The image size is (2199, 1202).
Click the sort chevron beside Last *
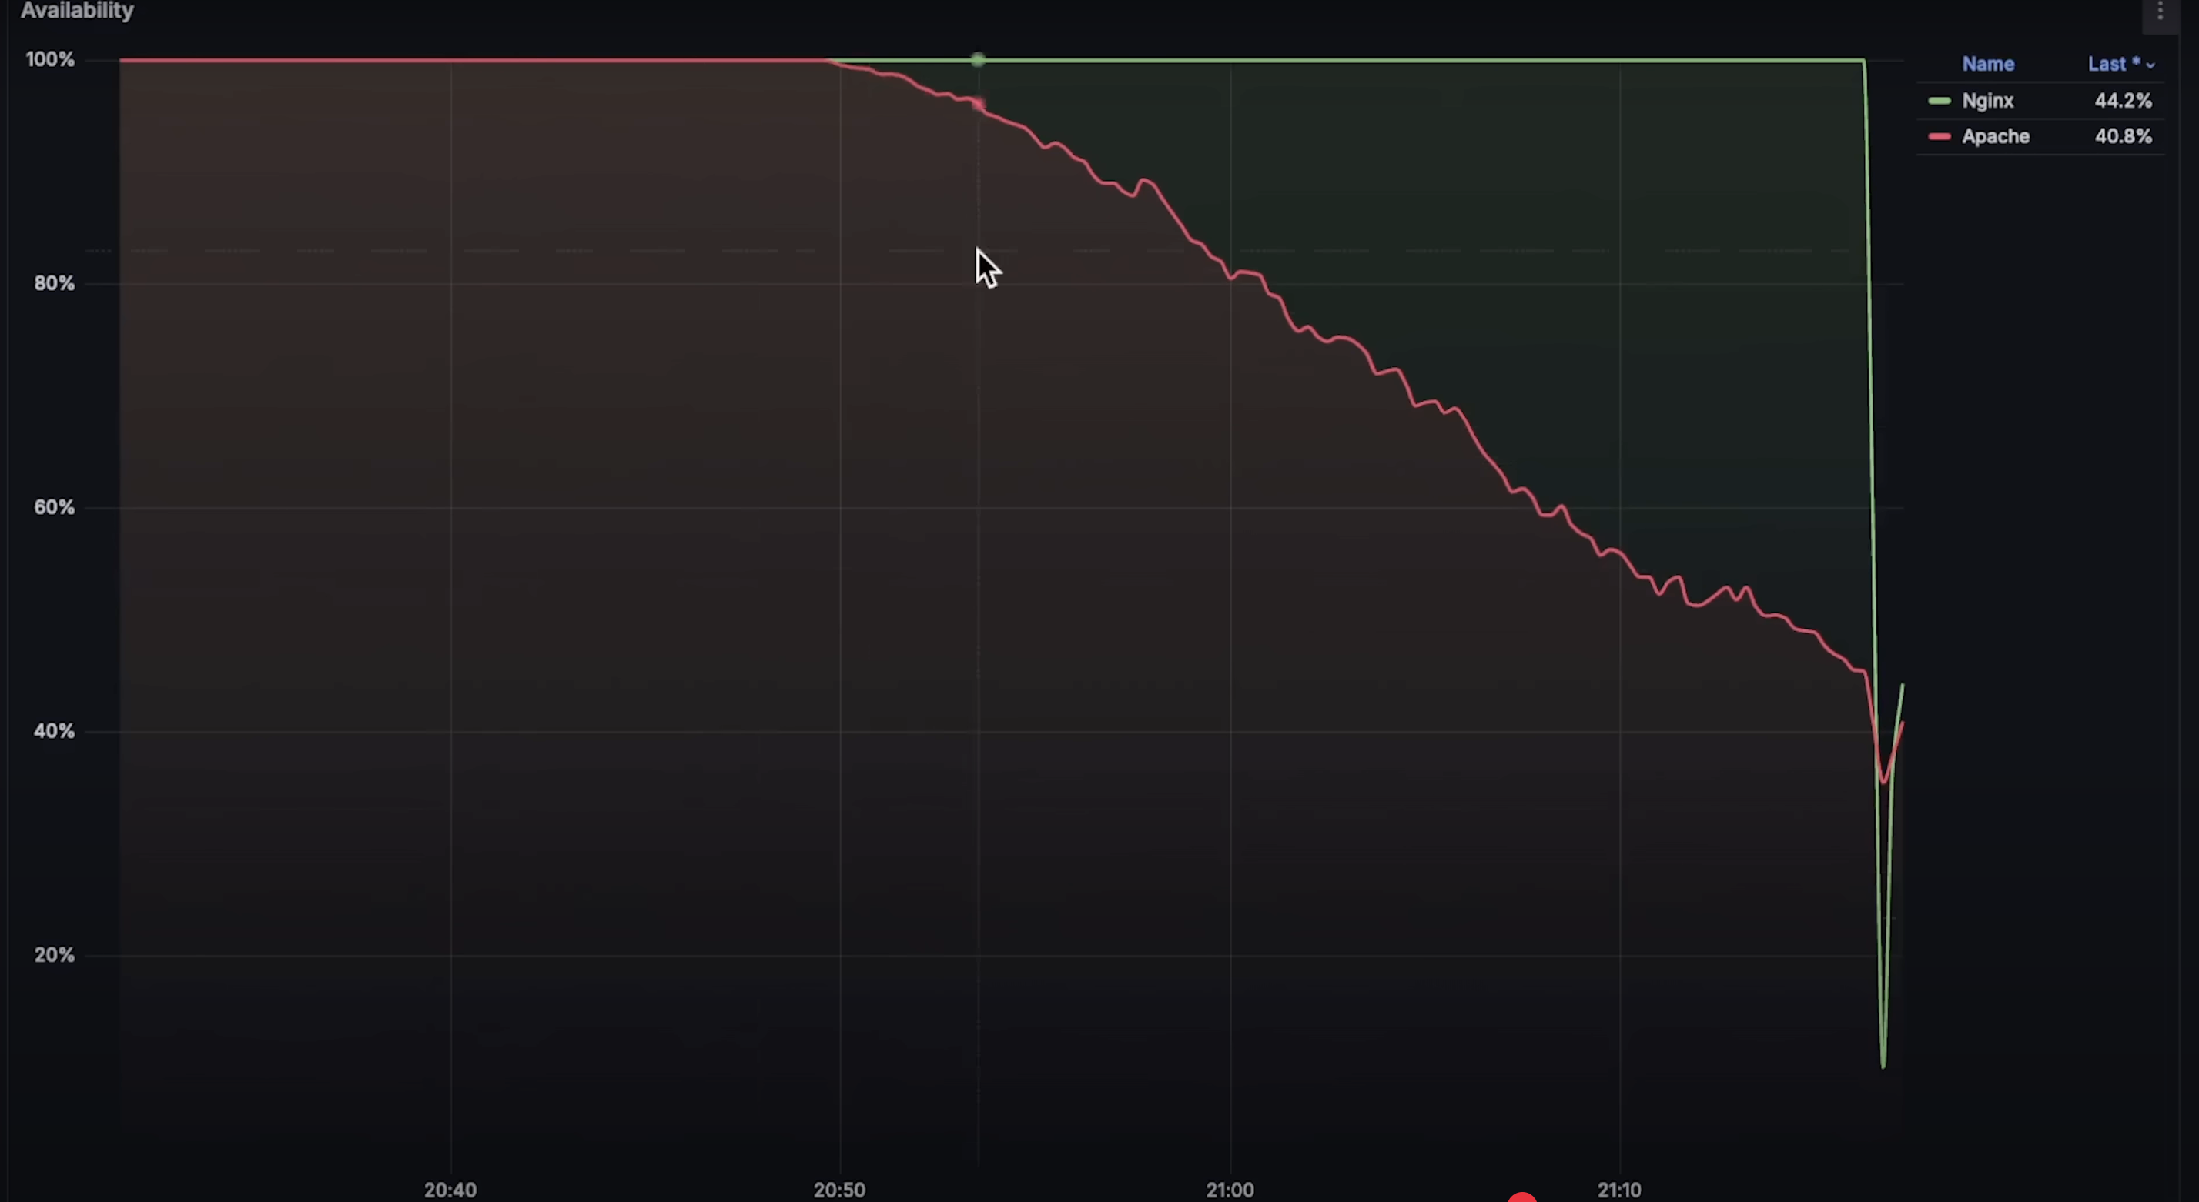[x=2150, y=65]
